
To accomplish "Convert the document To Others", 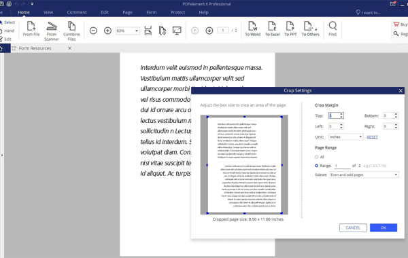I will [310, 29].
